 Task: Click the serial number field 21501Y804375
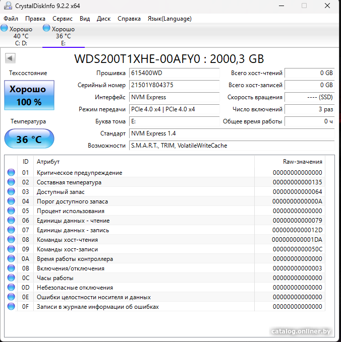174,85
